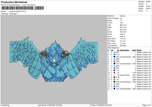Click the 'Production Worksheet' title
152x107 pixels.
(14, 2)
